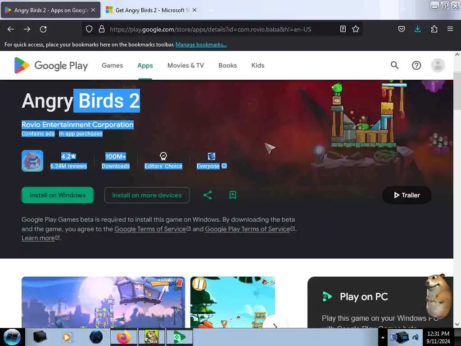Image resolution: width=461 pixels, height=346 pixels.
Task: Click the Editors' Choice badge
Action: (163, 161)
